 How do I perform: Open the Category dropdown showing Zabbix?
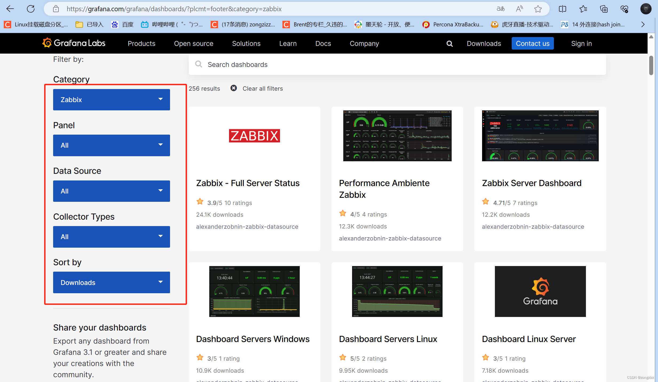click(111, 100)
